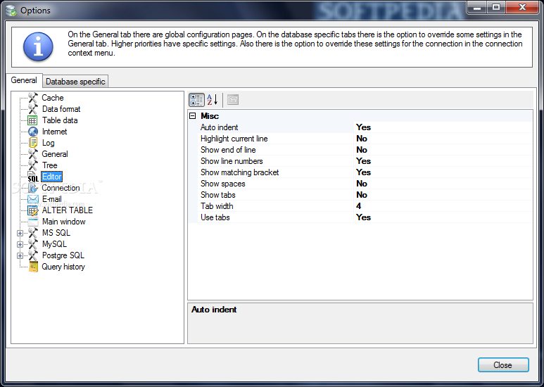Select the Use tabs property label
Viewport: 544px width, 387px height.
pos(215,217)
